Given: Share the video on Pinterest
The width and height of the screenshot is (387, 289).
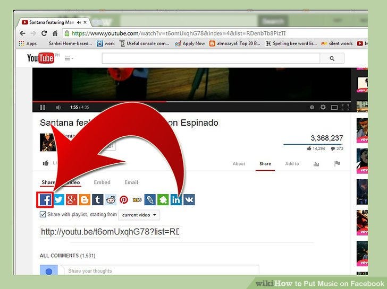Looking at the screenshot, I should click(124, 199).
